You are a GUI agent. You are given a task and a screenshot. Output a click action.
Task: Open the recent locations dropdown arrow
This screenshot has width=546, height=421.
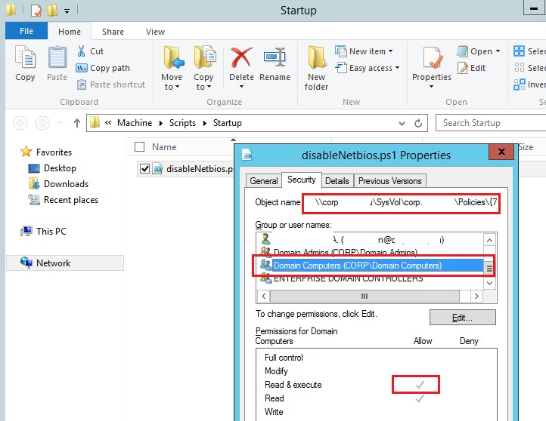(60, 123)
